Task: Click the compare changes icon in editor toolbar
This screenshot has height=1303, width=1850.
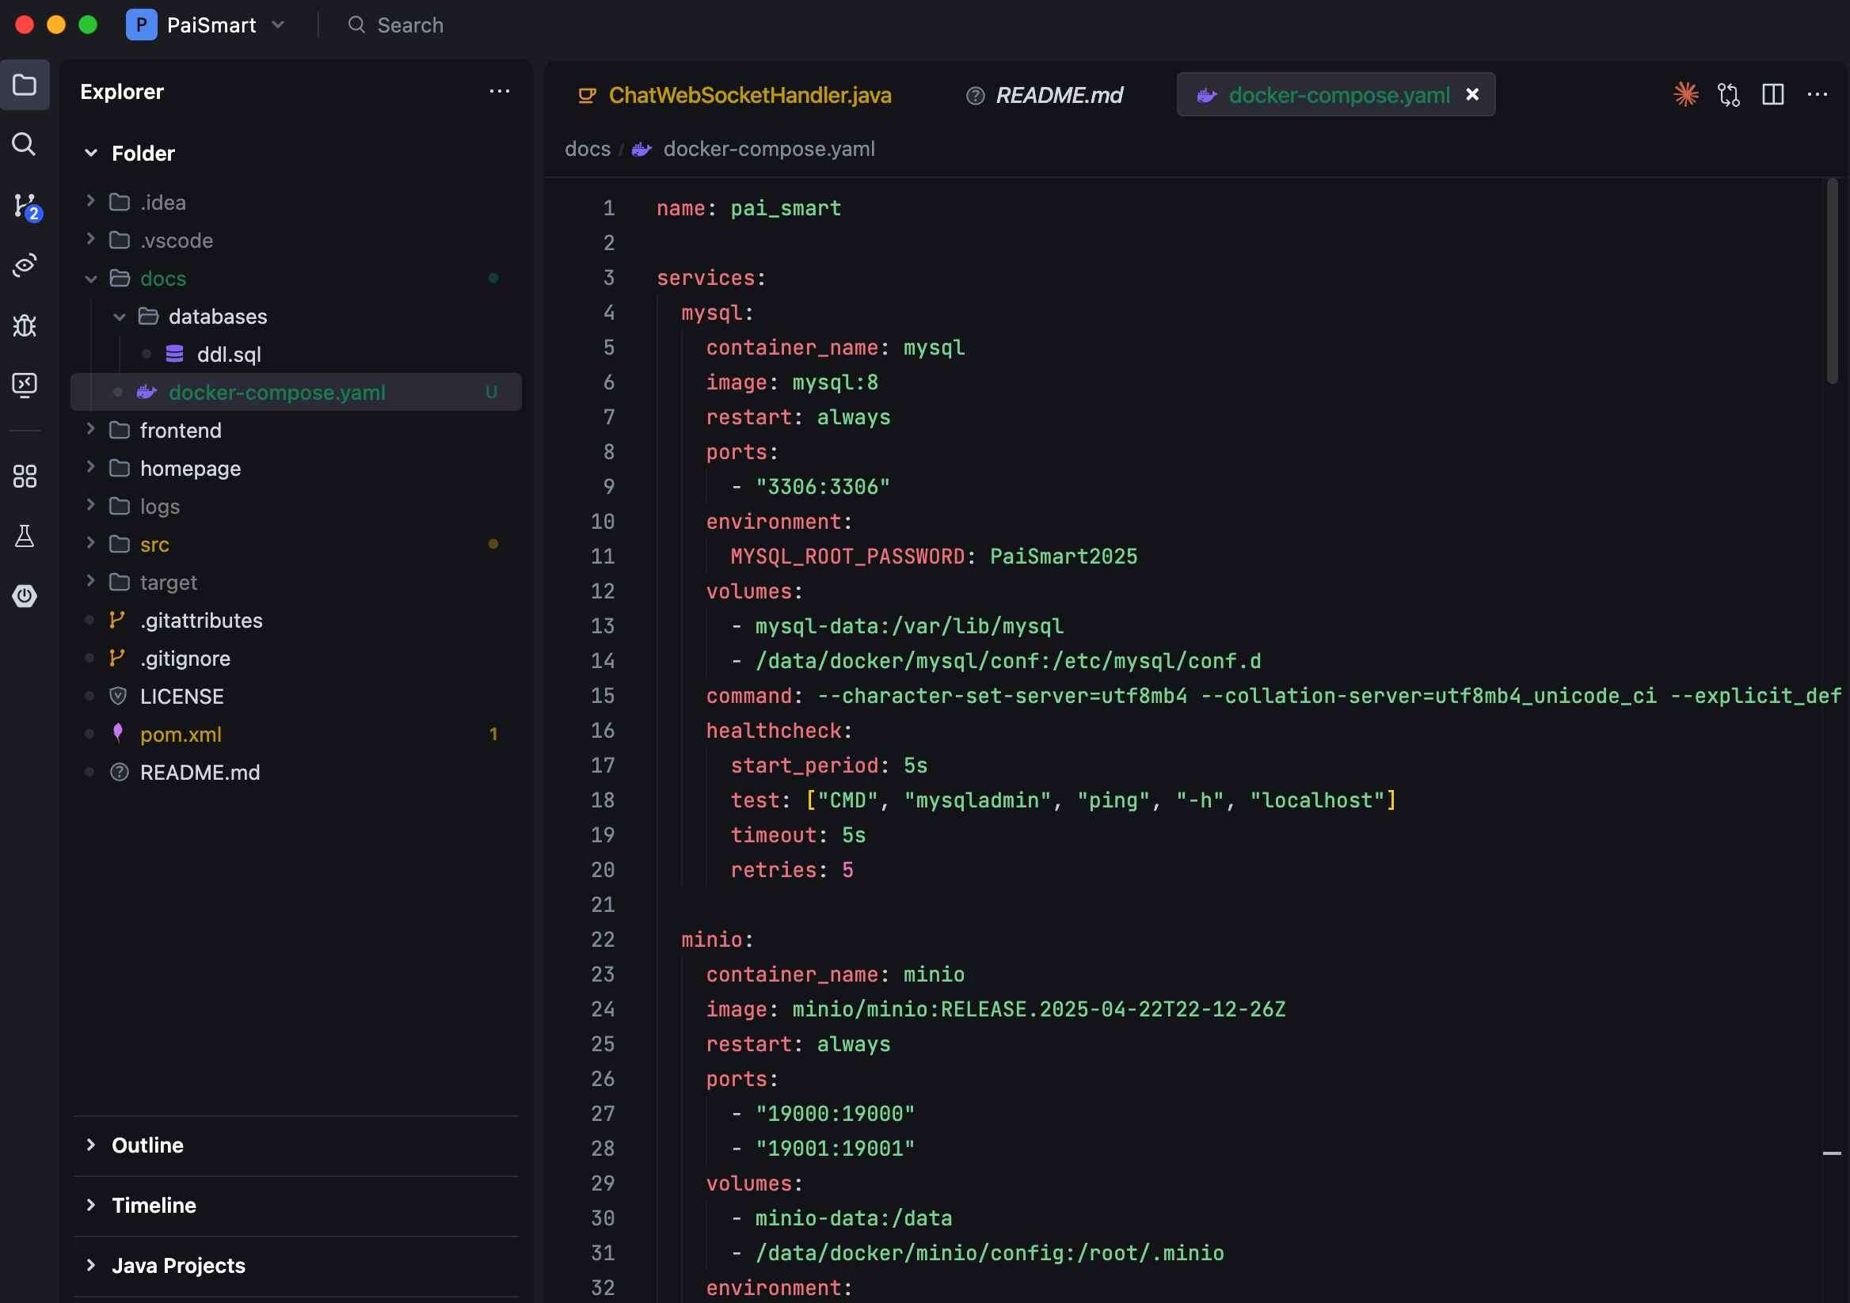Action: pyautogui.click(x=1729, y=95)
